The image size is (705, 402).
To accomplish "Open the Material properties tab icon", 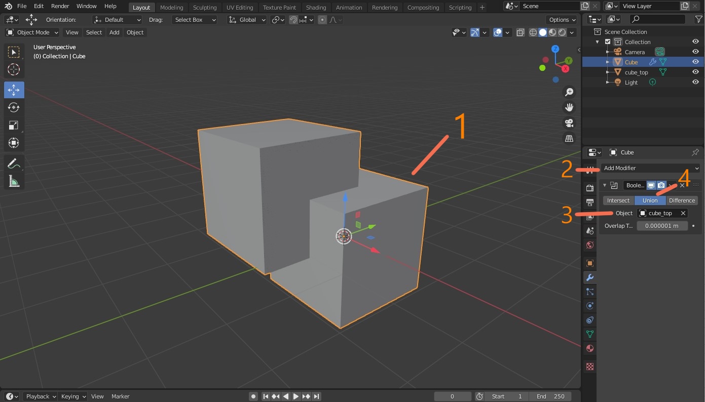I will (x=589, y=348).
